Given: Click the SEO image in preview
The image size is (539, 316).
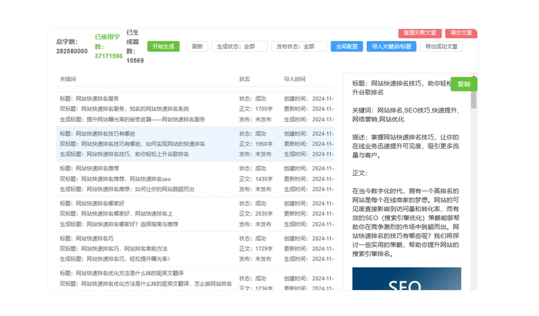Looking at the screenshot, I should click(407, 279).
